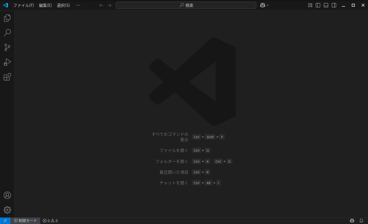Screen dimensions: 368x224
Task: Open the Customize Layout control
Action: coord(310,5)
